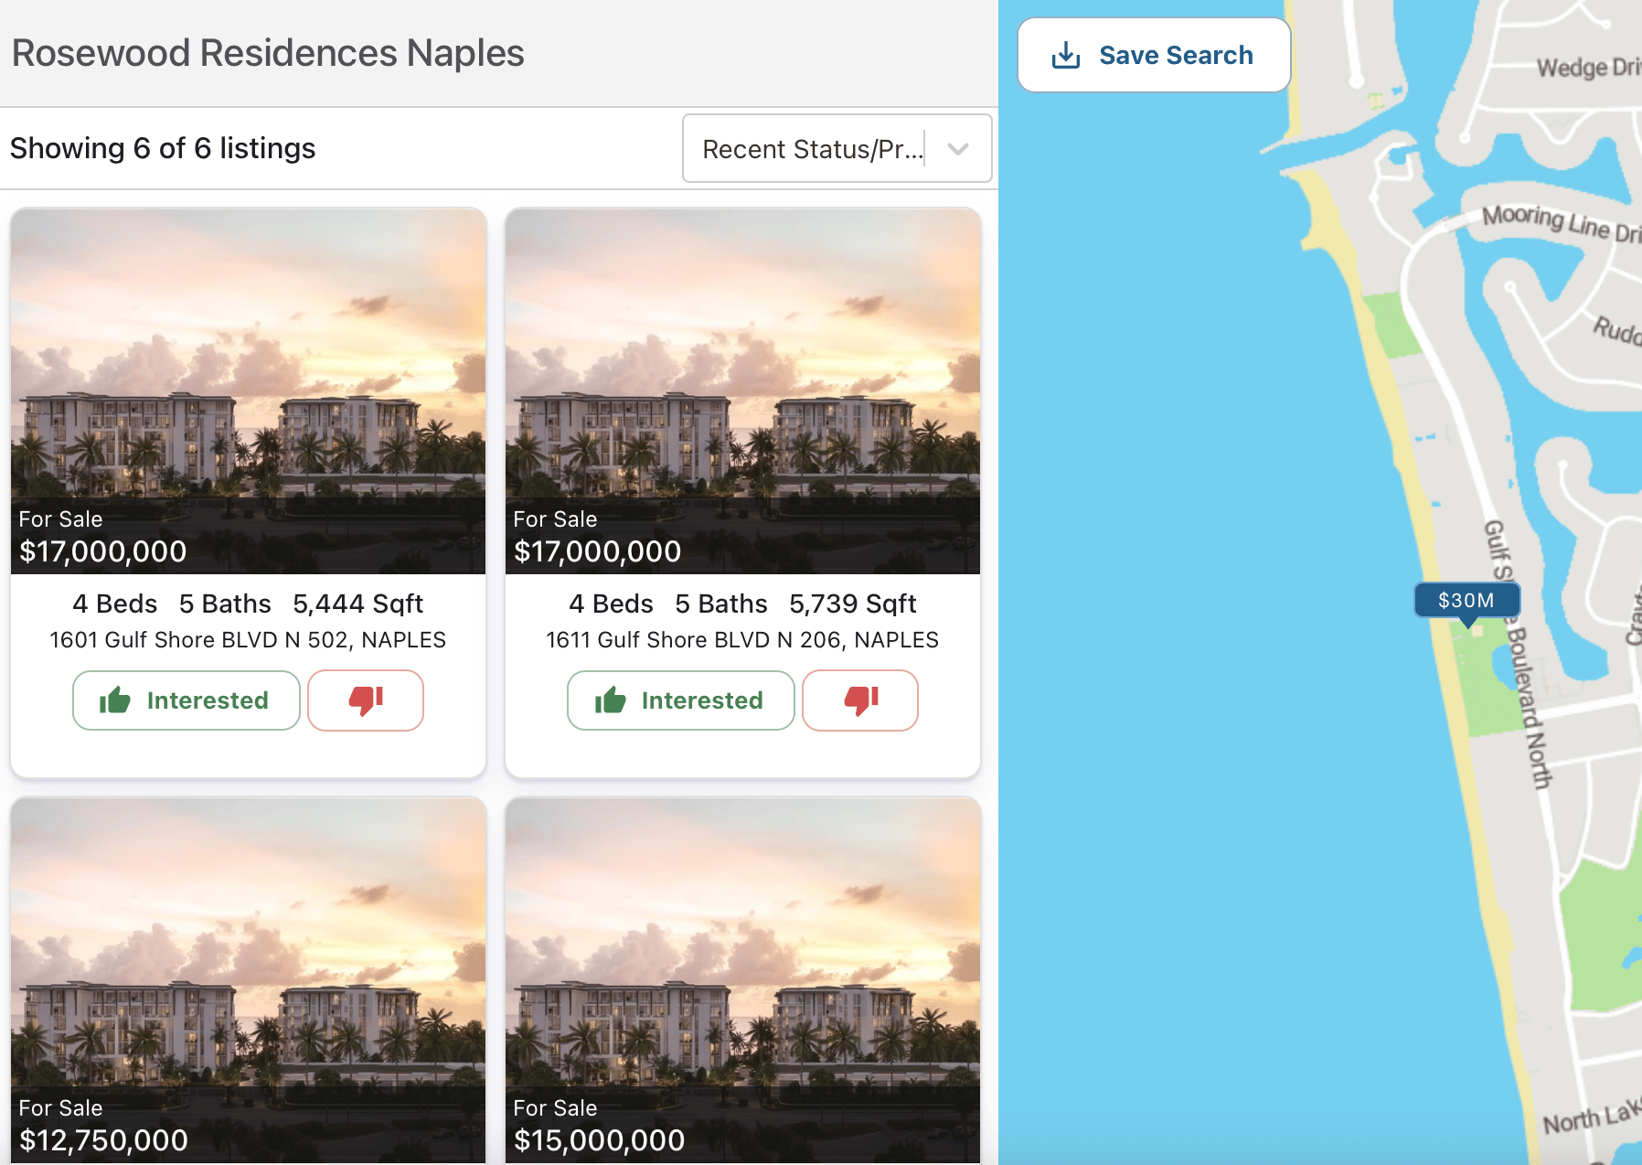Click the $12,750,000 price label
Screen dimensions: 1642x1165
[x=103, y=1140]
